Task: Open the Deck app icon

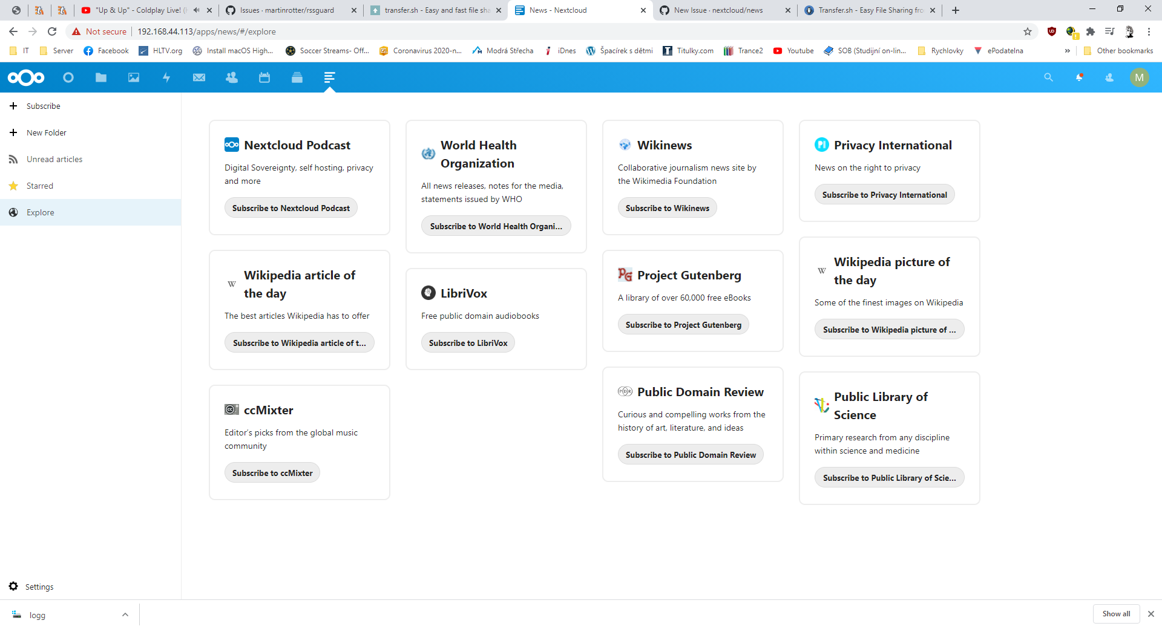Action: pyautogui.click(x=297, y=77)
